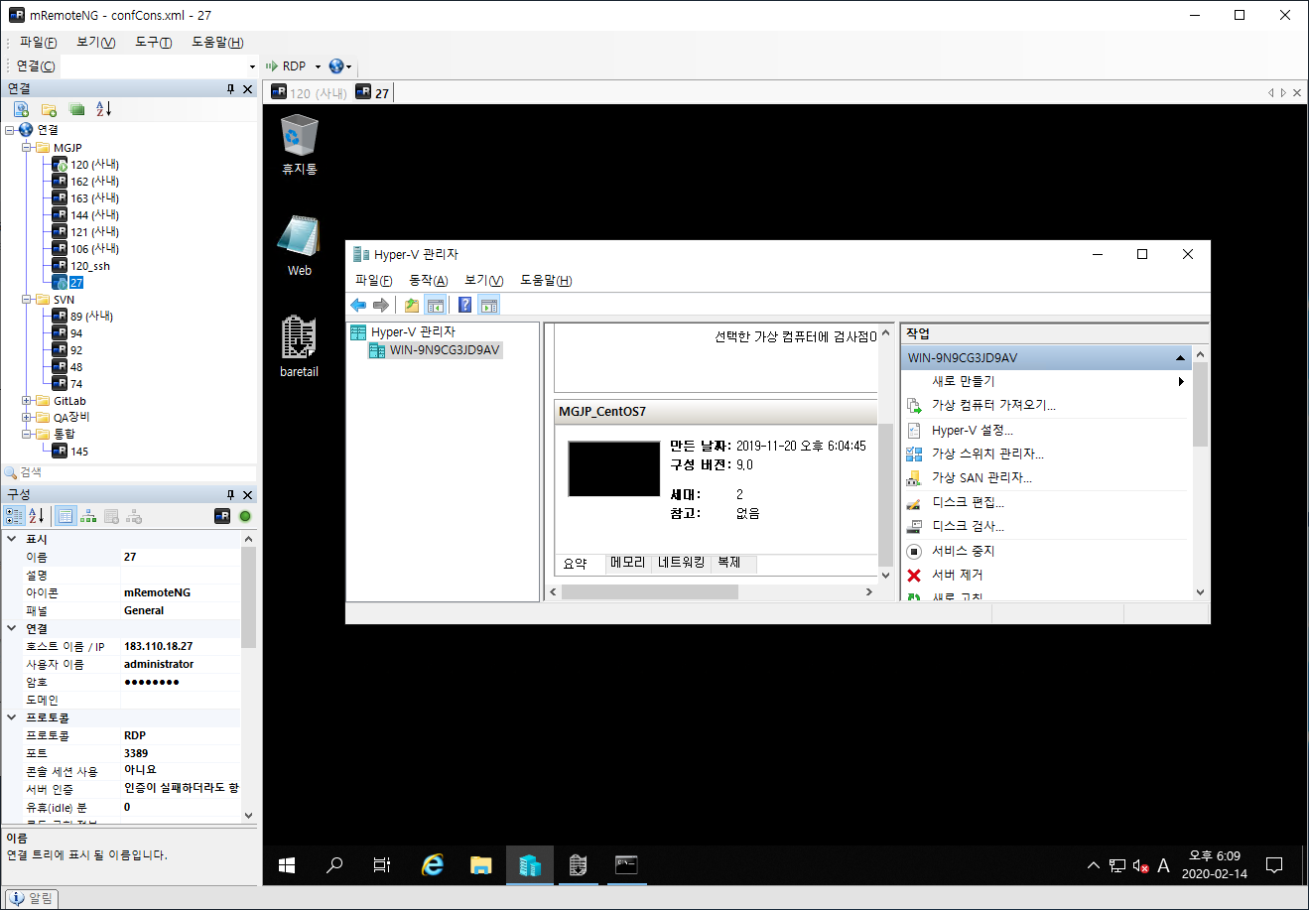The width and height of the screenshot is (1309, 910).
Task: Expand the QA장비 folder
Action: point(27,418)
